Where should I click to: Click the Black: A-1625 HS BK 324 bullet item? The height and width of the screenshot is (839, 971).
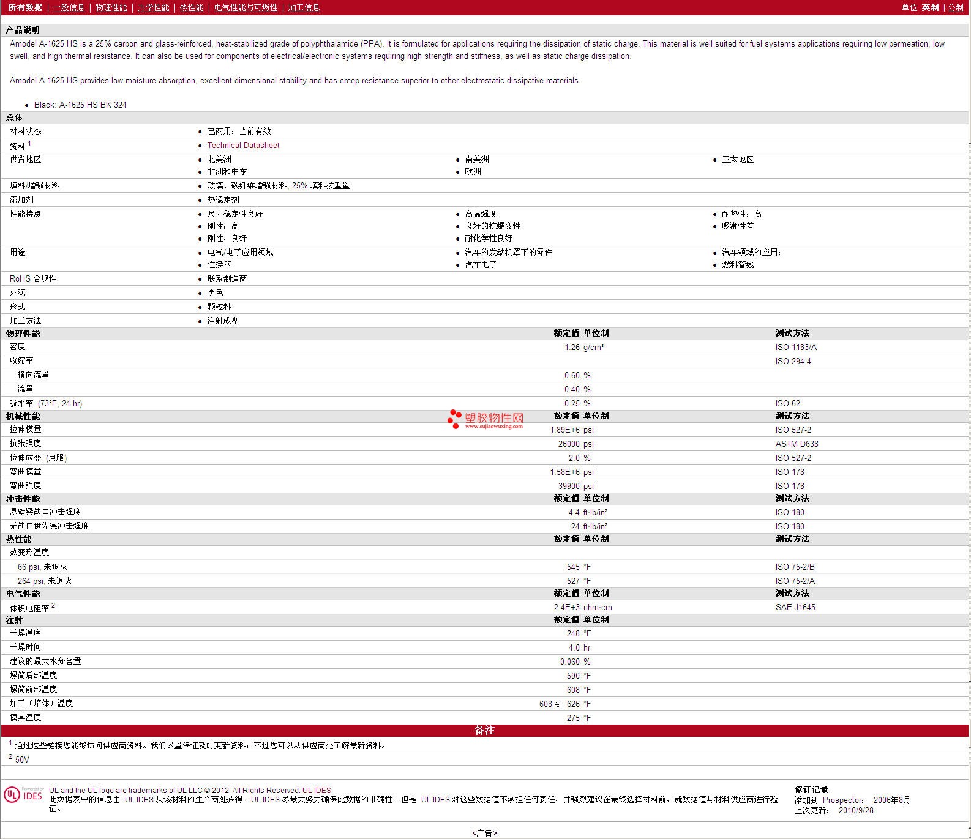click(x=80, y=105)
